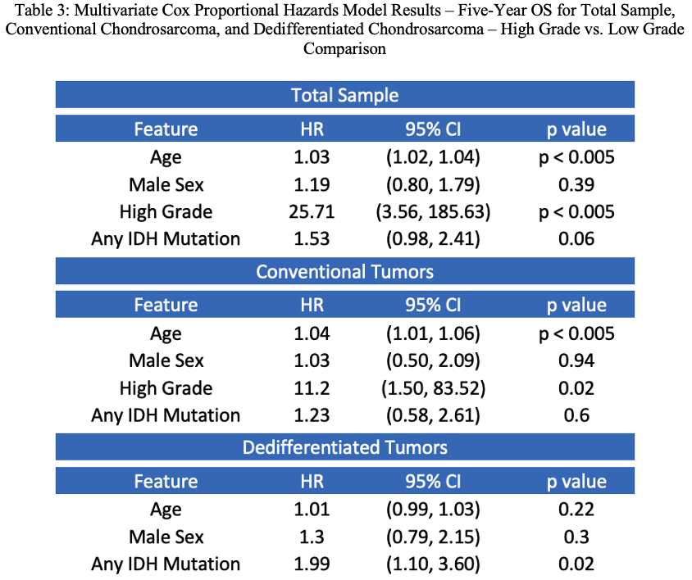Select the HR value 11.2
The image size is (692, 580).
click(312, 388)
